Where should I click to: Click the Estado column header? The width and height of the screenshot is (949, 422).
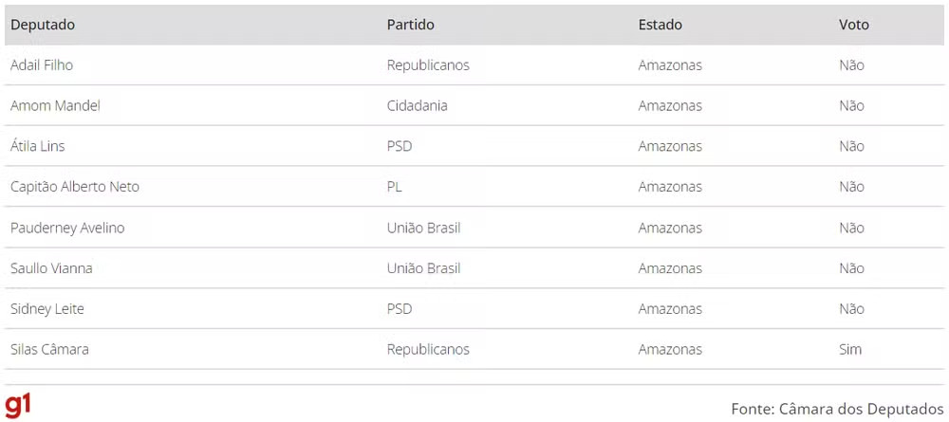coord(660,25)
